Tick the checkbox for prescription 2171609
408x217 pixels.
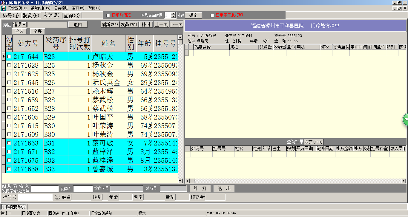pyautogui.click(x=9, y=134)
